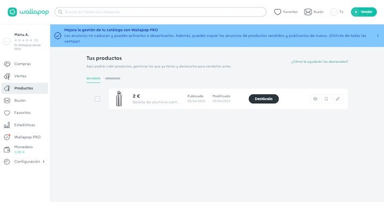Open Estadísticas in the sidebar
Image resolution: width=384 pixels, height=202 pixels.
(25, 125)
